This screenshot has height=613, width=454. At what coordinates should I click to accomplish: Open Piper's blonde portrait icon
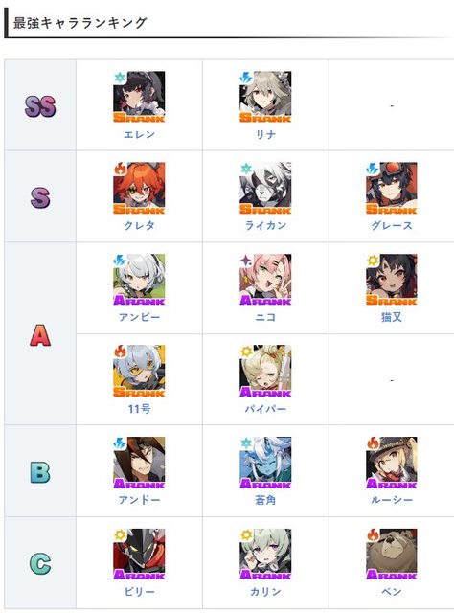coord(265,371)
